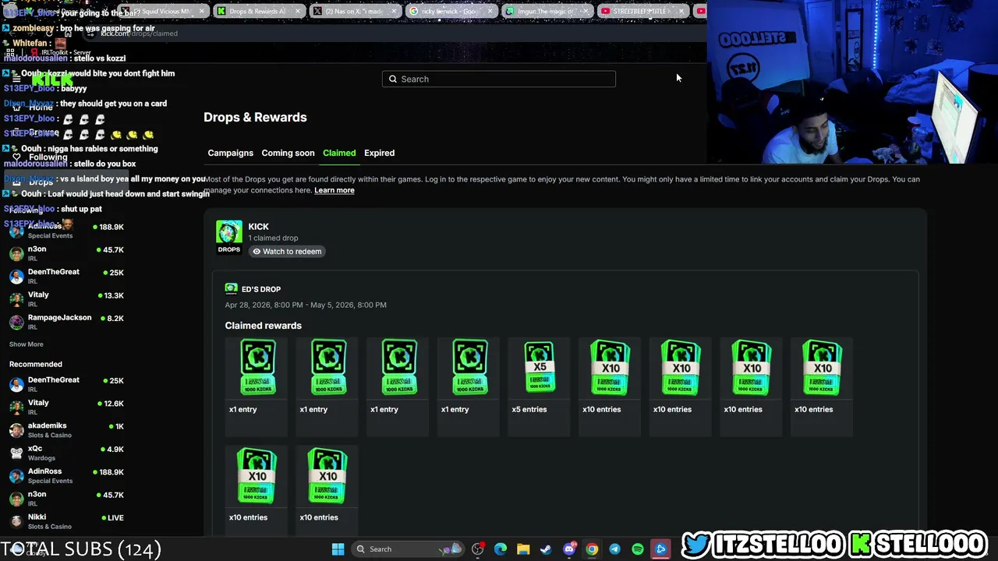998x561 pixels.
Task: Open Discord from the taskbar
Action: [x=569, y=549]
